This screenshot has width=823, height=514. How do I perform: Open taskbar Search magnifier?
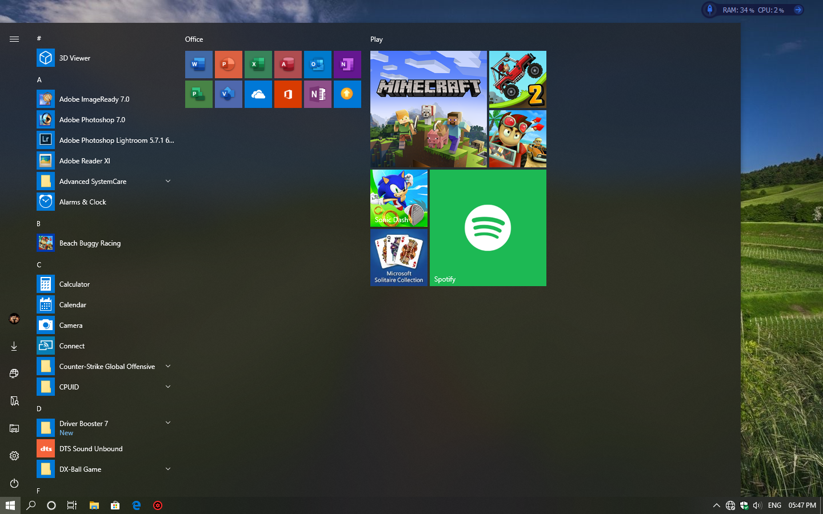tap(31, 505)
